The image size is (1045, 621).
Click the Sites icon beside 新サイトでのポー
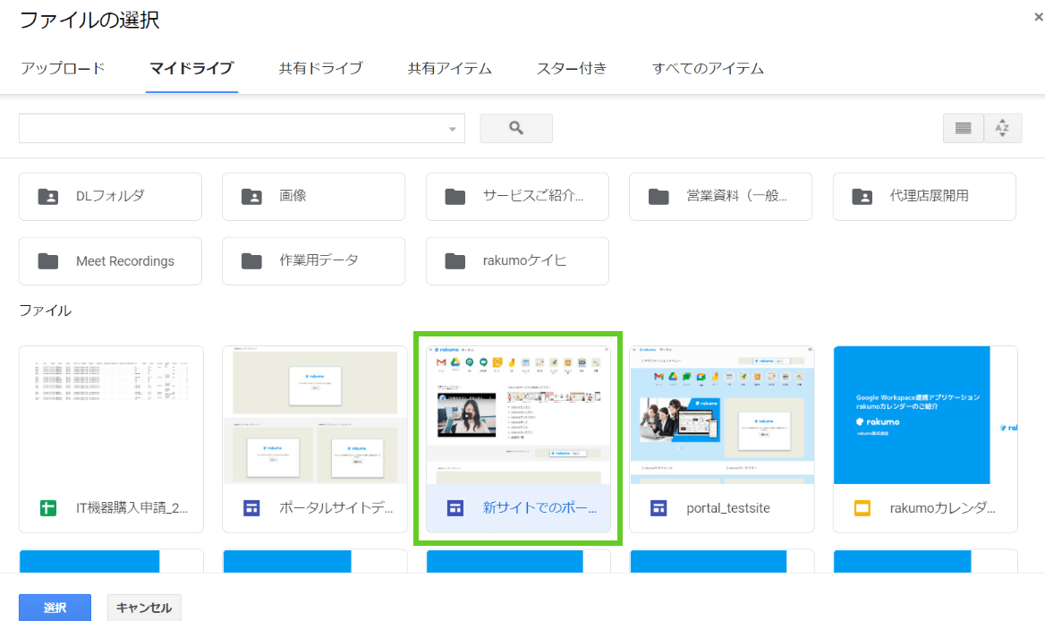coord(455,508)
